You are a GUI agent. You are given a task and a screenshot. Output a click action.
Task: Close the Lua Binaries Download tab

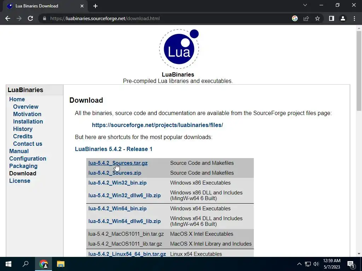[82, 6]
